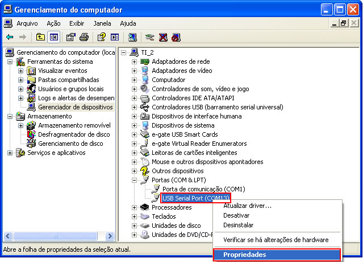Image resolution: width=363 pixels, height=262 pixels.
Task: Expand Adaptadores de rede node
Action: (134, 62)
